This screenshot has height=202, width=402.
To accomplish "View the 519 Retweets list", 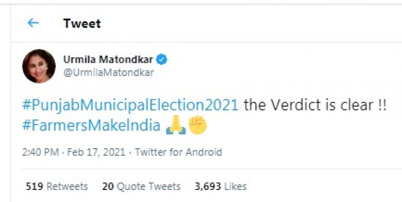I will [57, 186].
